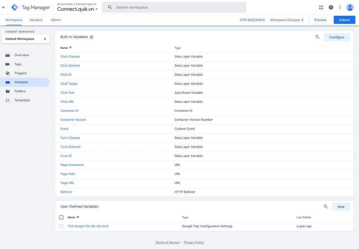Open the three-dot more options menu
The image size is (359, 249).
click(340, 7)
